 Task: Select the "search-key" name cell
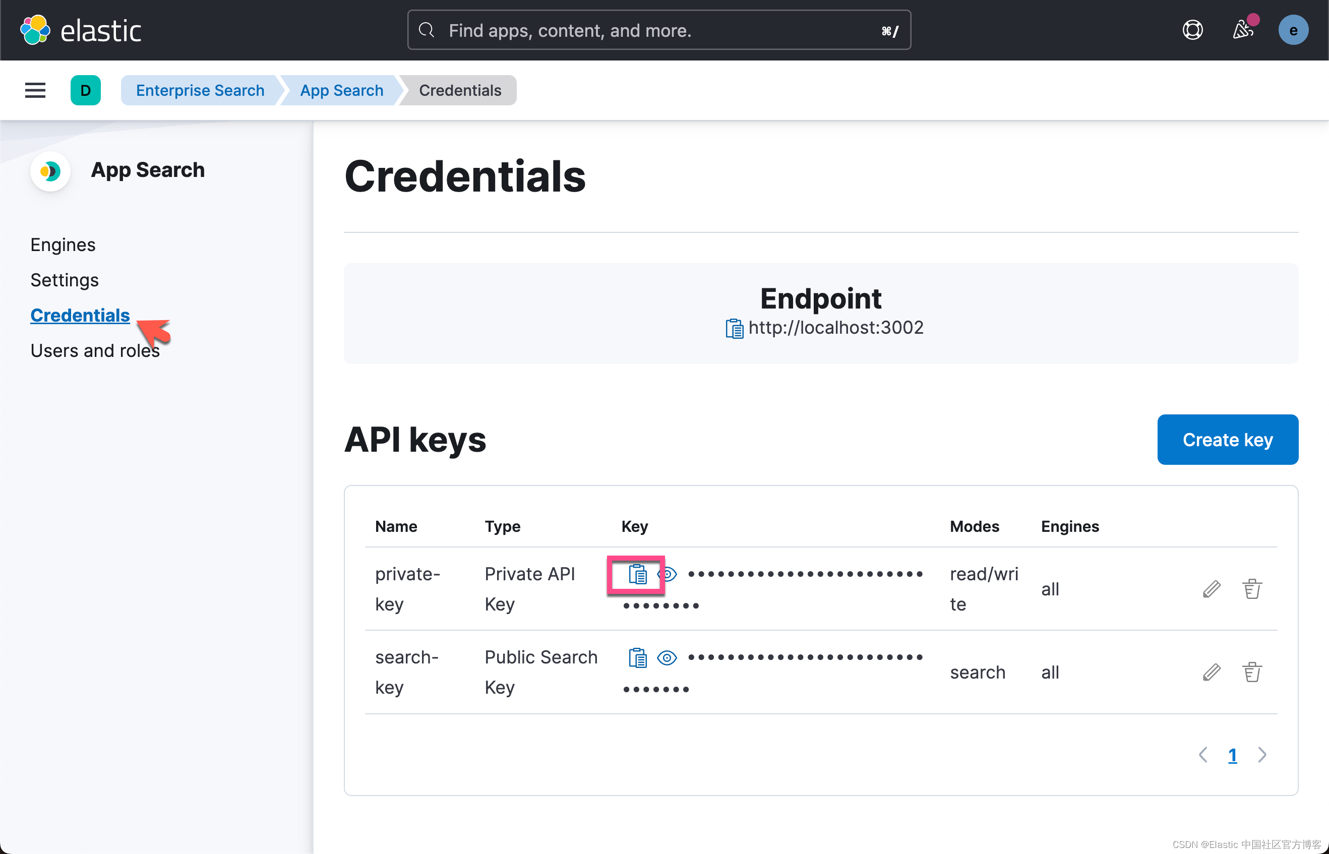pos(406,672)
